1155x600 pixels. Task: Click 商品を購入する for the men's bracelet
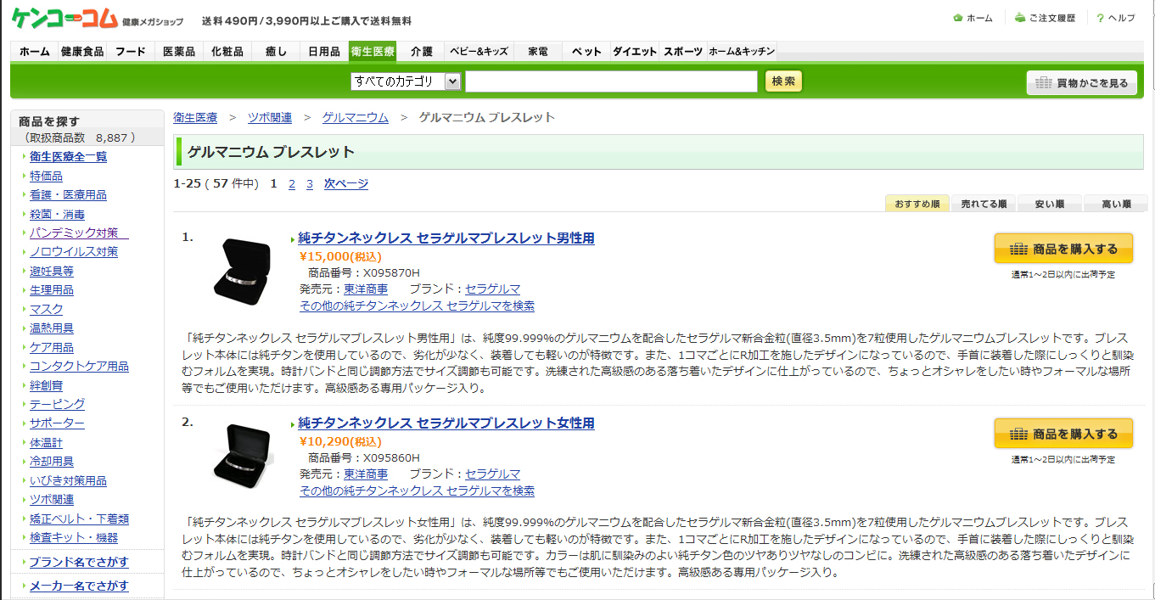[1063, 249]
